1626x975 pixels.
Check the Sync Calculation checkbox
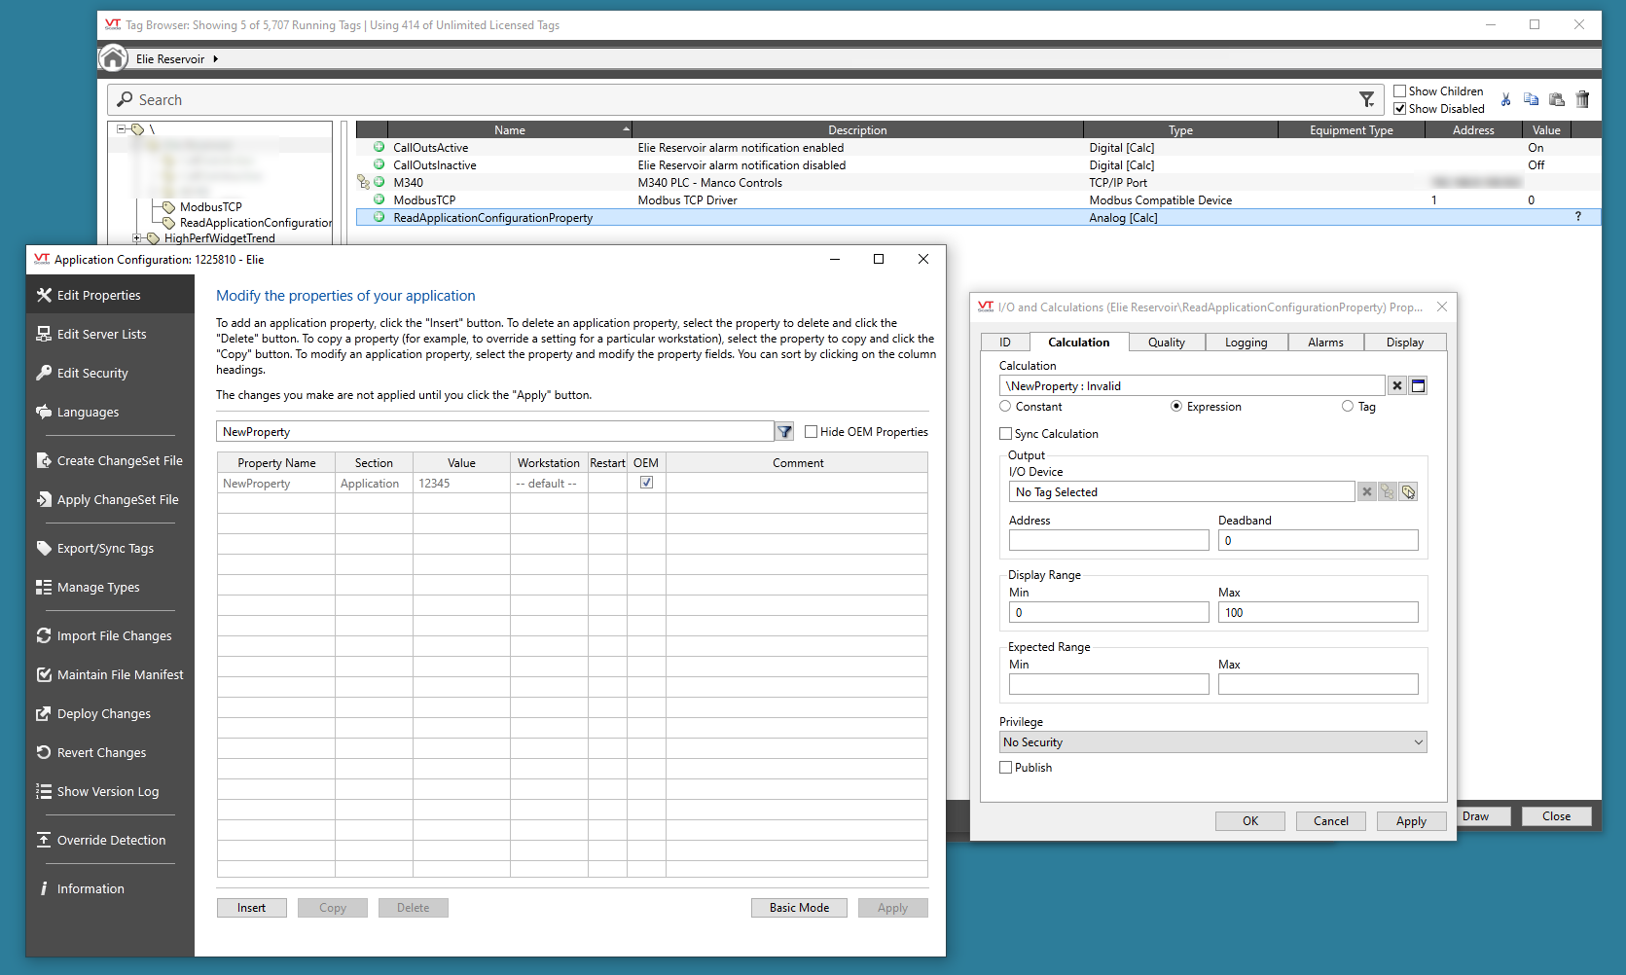point(1006,434)
